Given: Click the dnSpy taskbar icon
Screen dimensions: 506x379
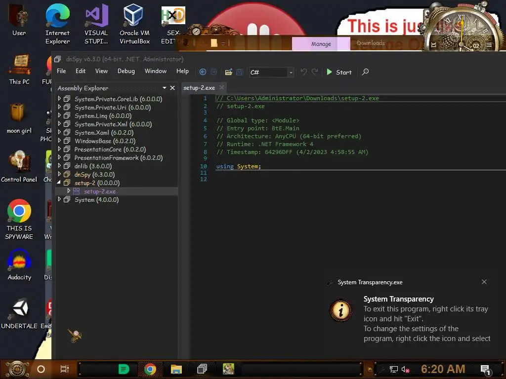Looking at the screenshot, I should pyautogui.click(x=202, y=369).
